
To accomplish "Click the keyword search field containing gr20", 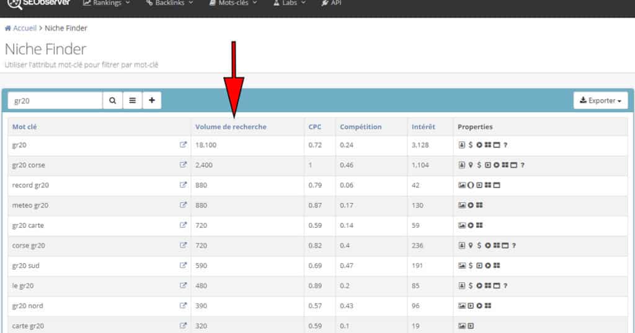I will click(x=55, y=101).
